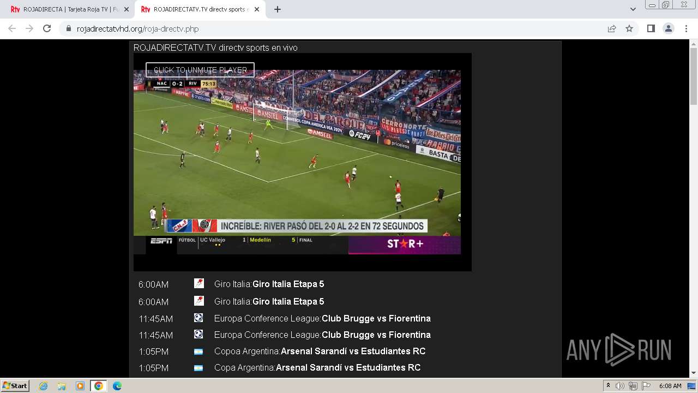698x393 pixels.
Task: Click soccer ball icon in second Club Brugge row
Action: pos(198,334)
